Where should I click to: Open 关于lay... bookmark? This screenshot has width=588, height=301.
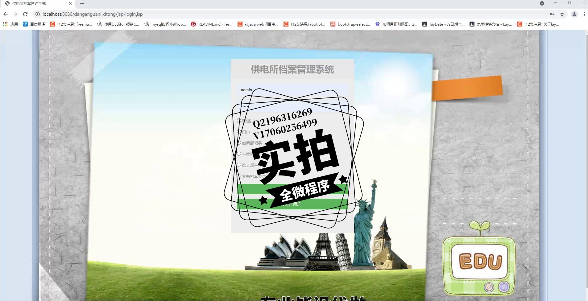point(538,24)
